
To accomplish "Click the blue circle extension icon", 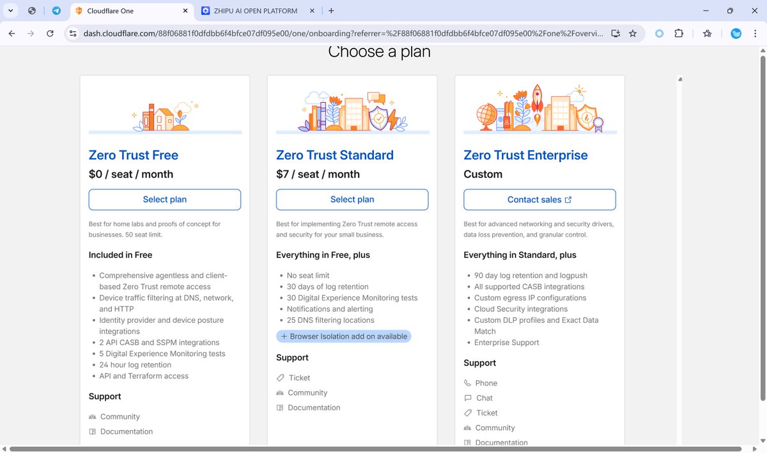I will point(660,33).
